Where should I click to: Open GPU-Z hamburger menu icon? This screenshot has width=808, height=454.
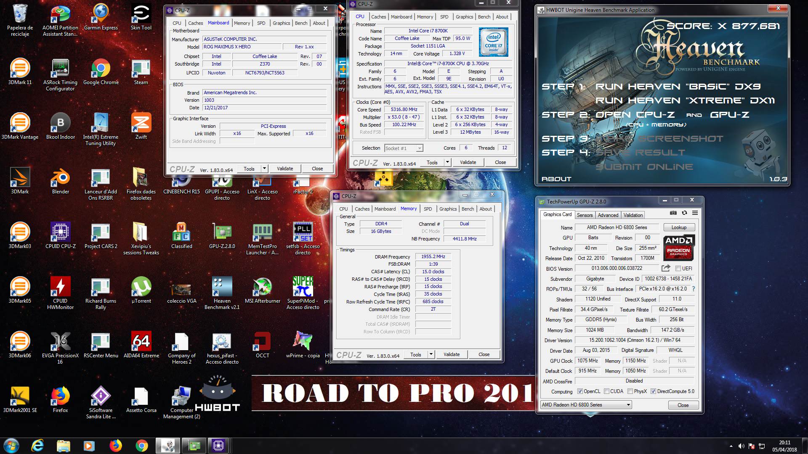pos(695,213)
